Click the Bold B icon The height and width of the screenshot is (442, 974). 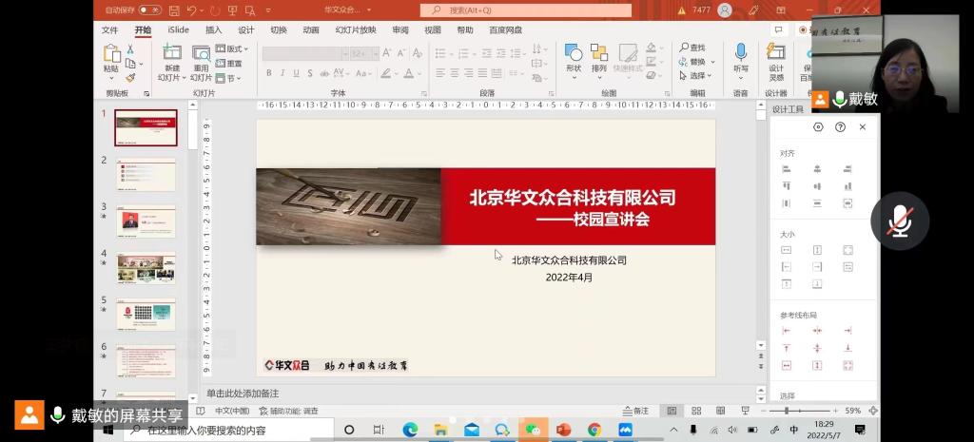[269, 73]
